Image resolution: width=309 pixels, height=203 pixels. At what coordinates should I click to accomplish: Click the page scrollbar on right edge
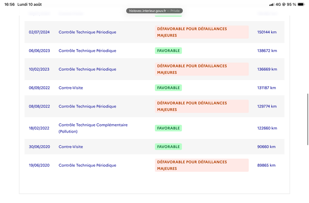point(307,119)
